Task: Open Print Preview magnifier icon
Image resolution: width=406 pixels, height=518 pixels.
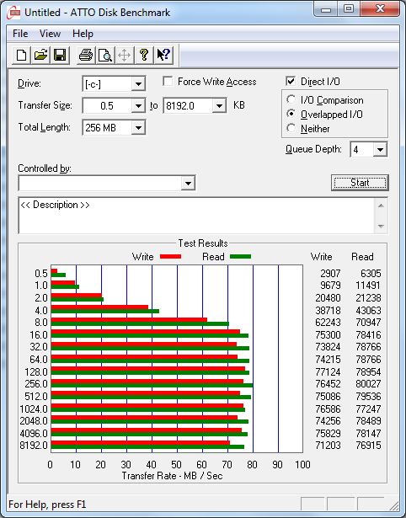Action: pyautogui.click(x=105, y=55)
